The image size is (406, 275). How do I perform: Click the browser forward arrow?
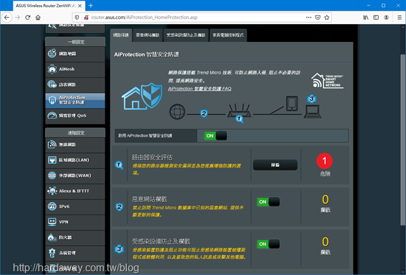[18, 17]
